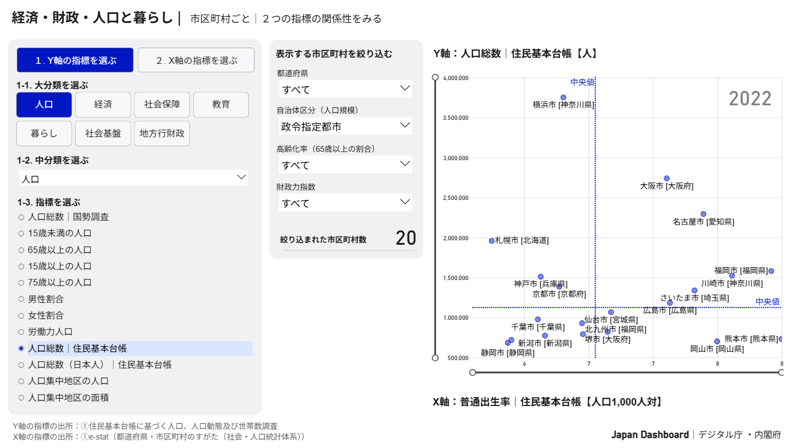Screen dimensions: 797x448
Task: Select the 社会保障 category button
Action: click(x=161, y=105)
